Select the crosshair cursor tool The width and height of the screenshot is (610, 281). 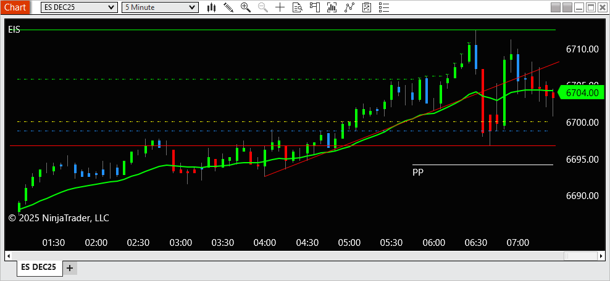tap(280, 7)
